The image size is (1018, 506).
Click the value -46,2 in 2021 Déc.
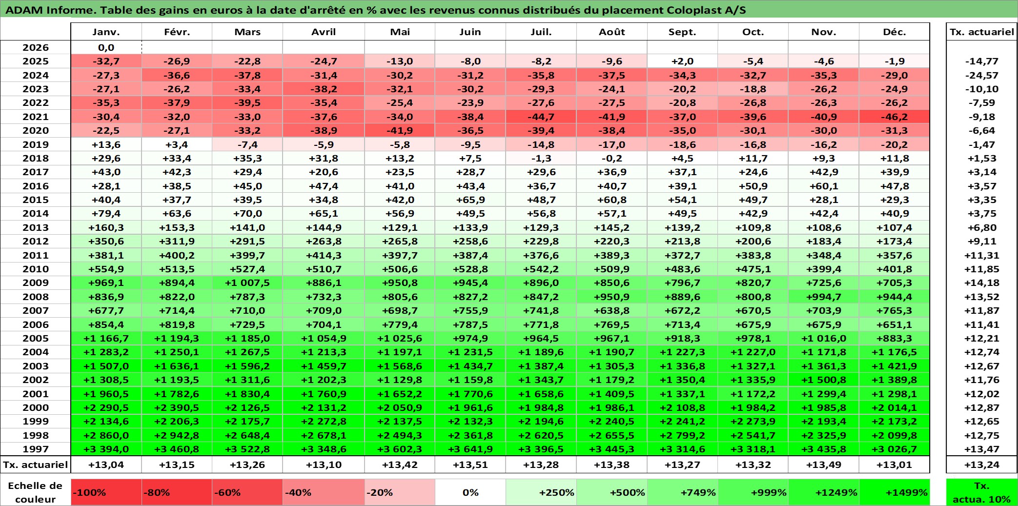[x=895, y=117]
